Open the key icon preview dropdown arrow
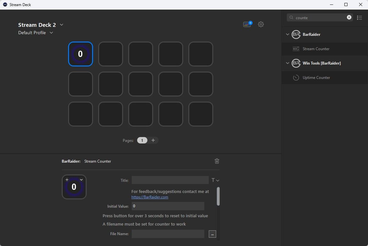 (x=81, y=180)
